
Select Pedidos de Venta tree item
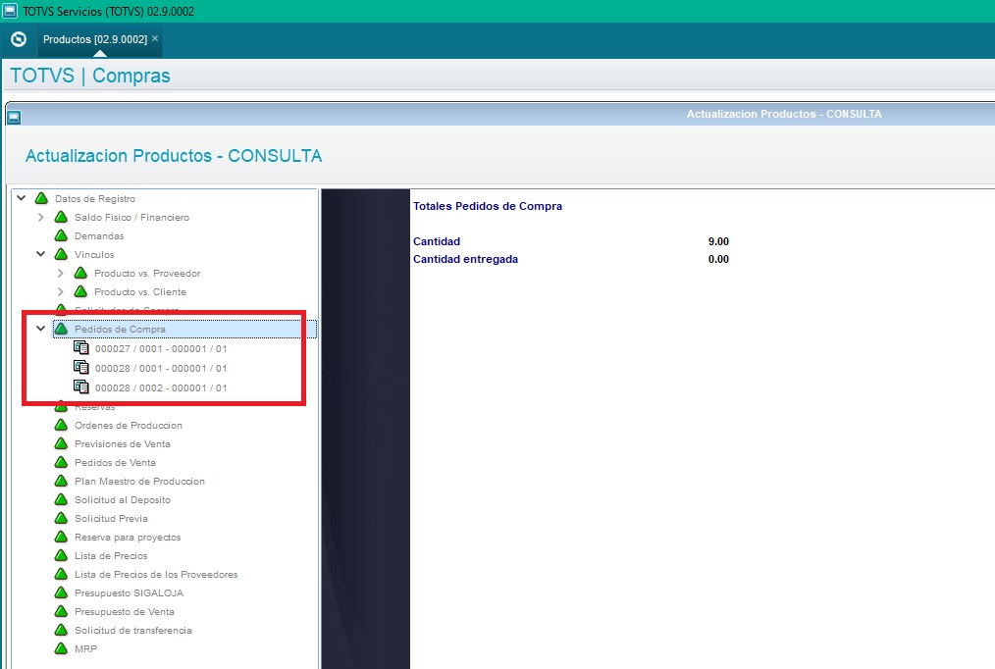pyautogui.click(x=115, y=462)
